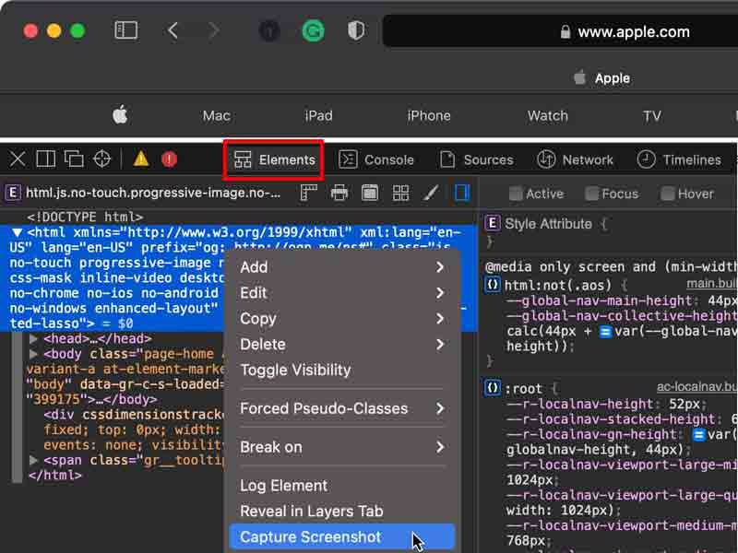Click the www.apple.com address field
Image resolution: width=738 pixels, height=553 pixels.
[x=560, y=31]
